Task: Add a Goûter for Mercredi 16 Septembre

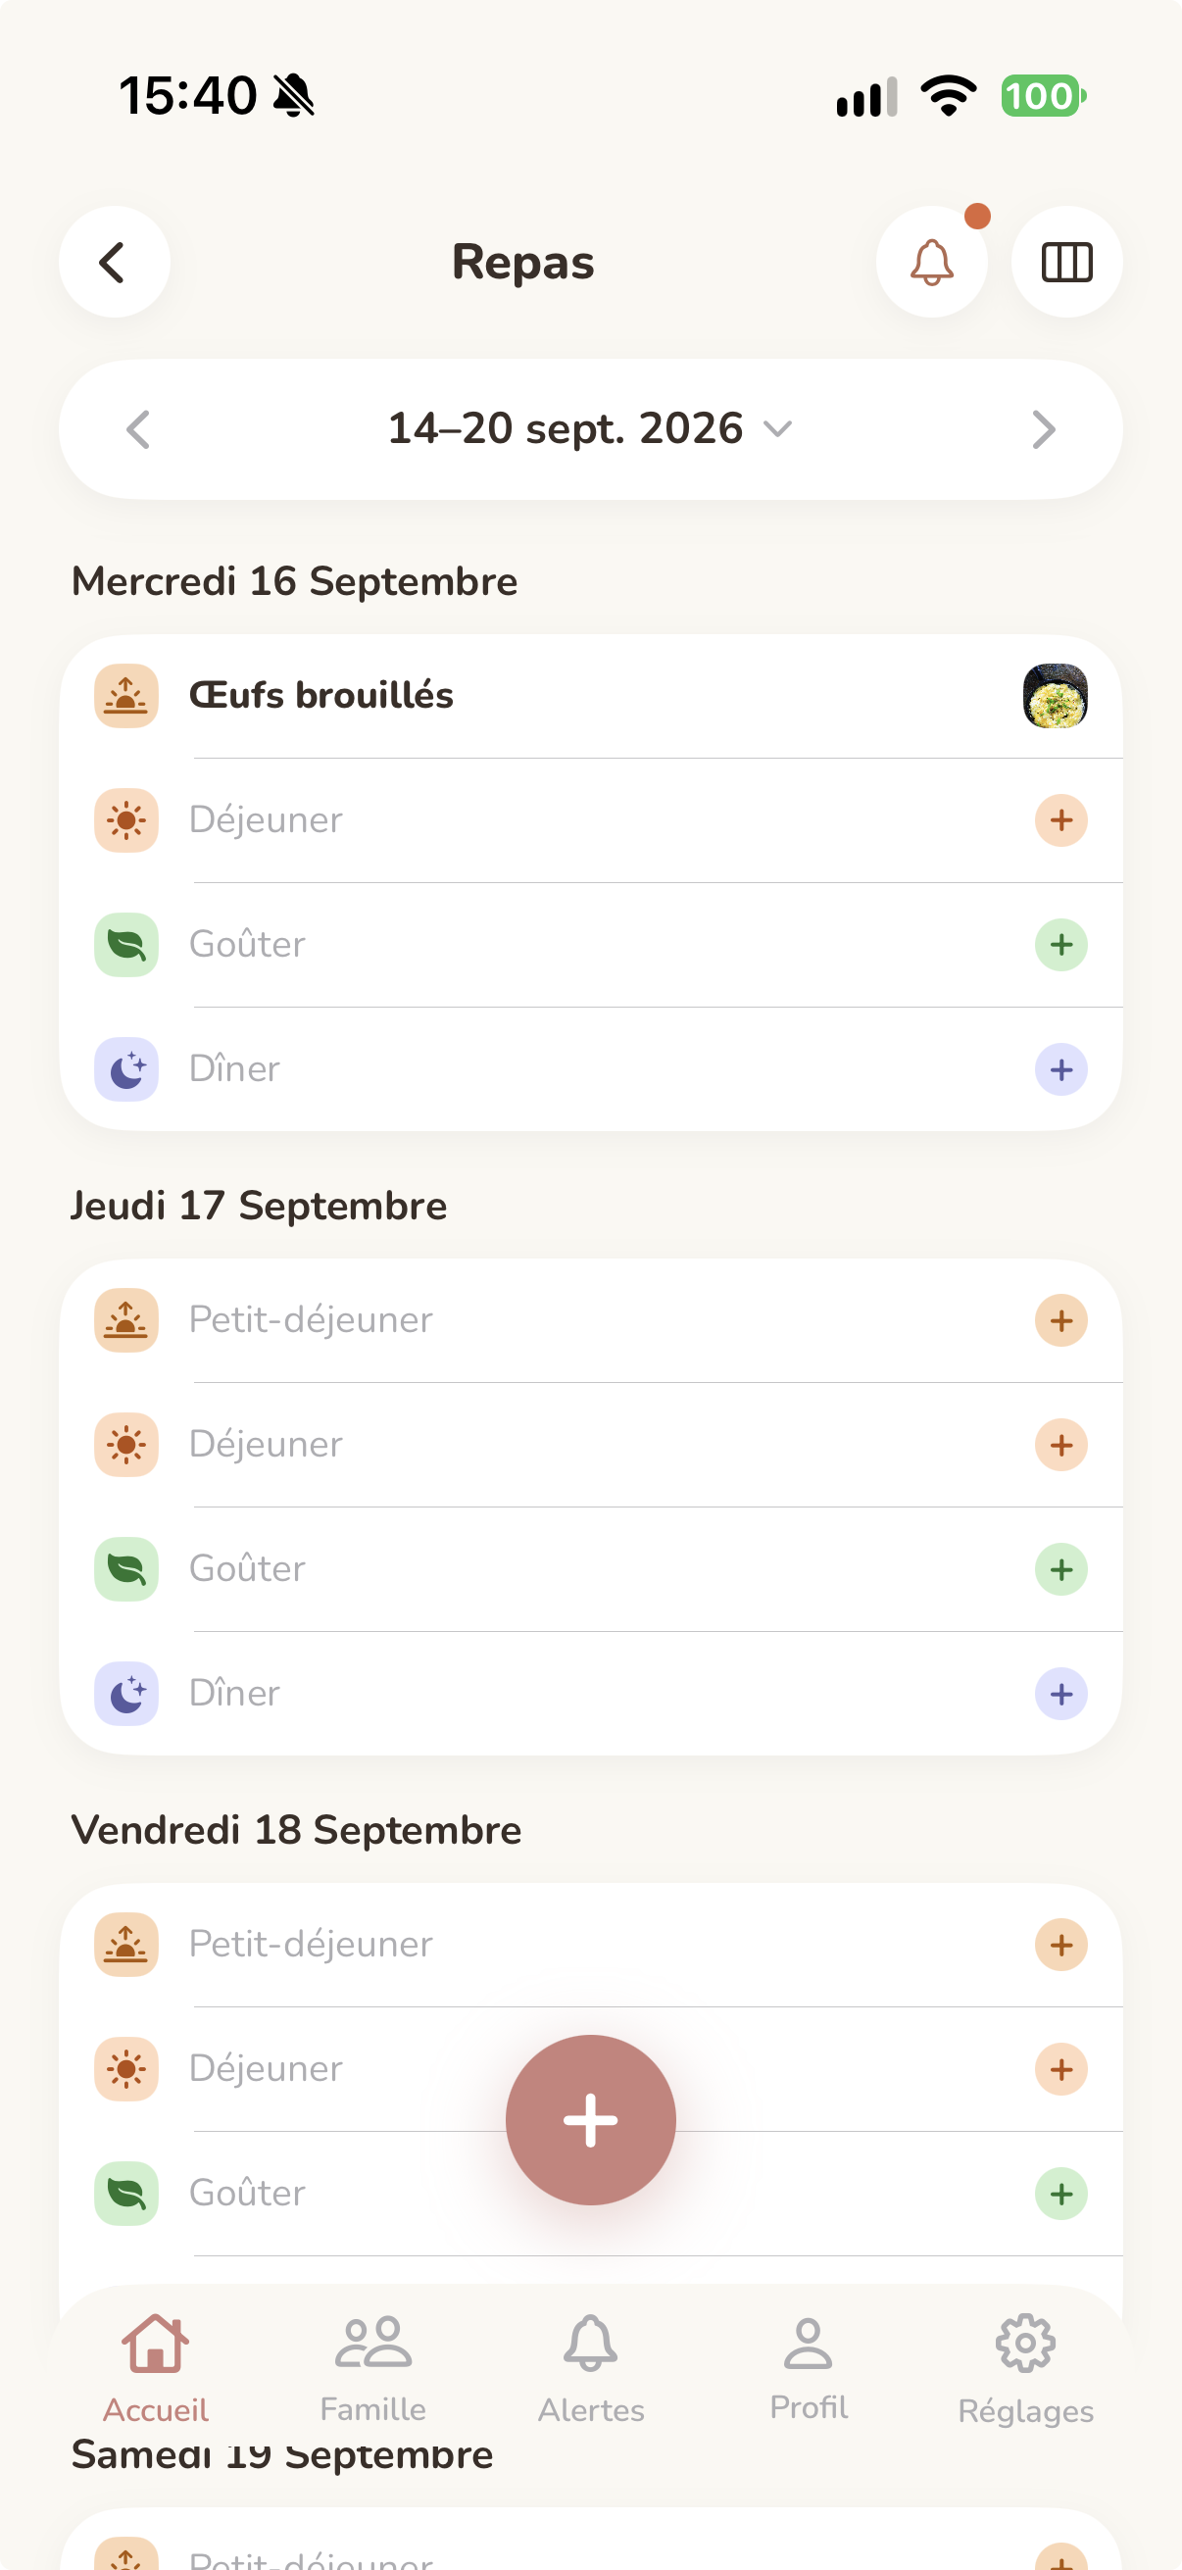Action: (x=1060, y=945)
